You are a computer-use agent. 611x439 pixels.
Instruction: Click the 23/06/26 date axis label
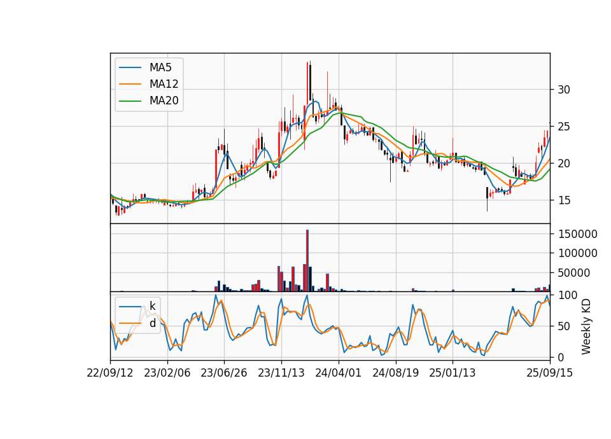coord(224,373)
